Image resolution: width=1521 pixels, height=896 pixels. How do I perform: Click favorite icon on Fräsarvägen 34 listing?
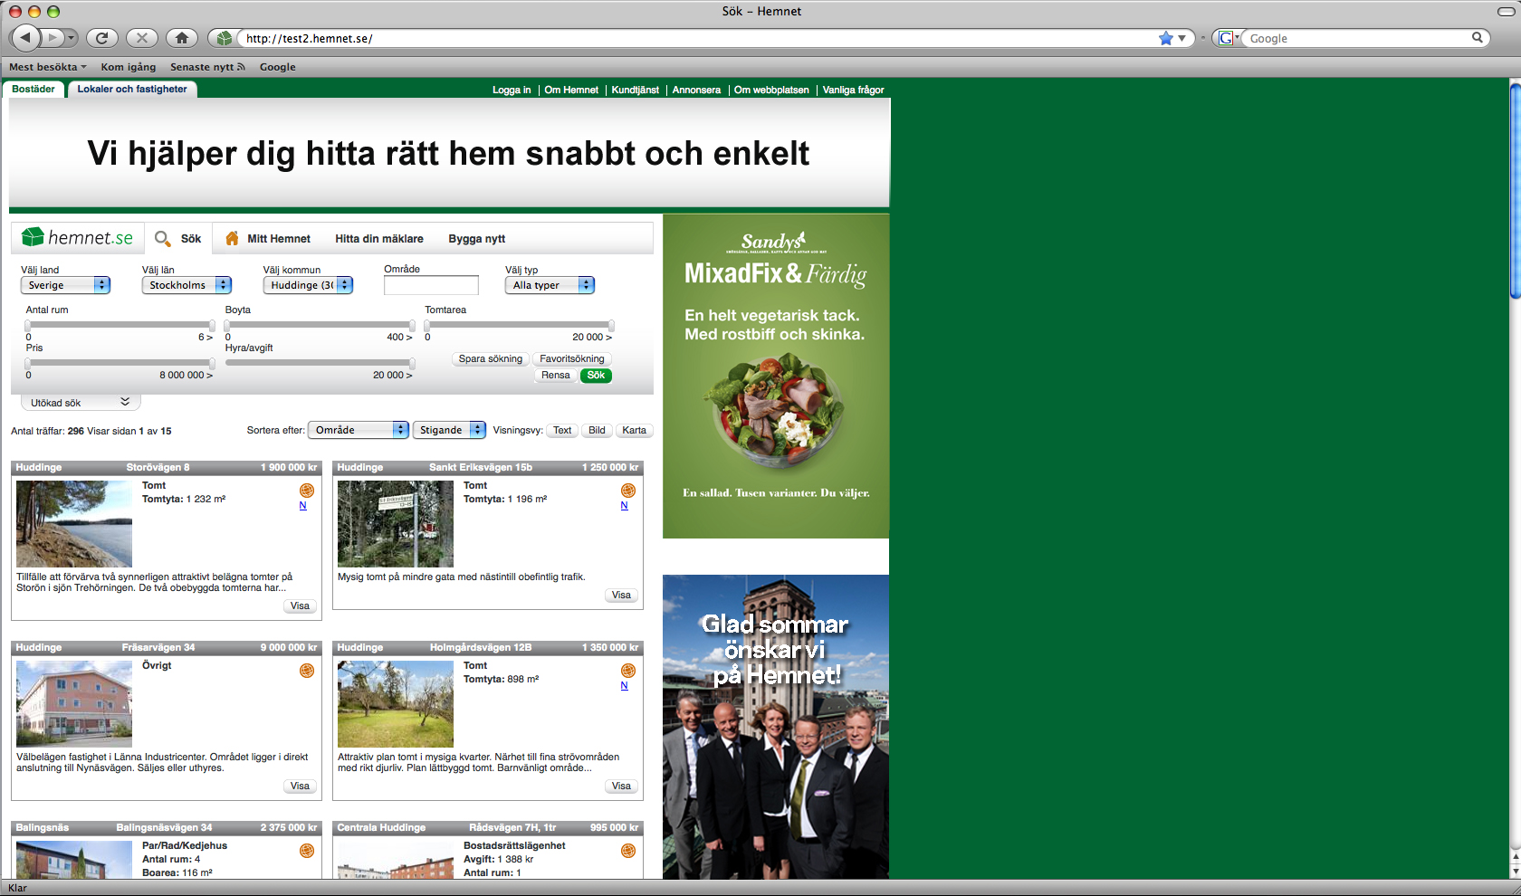307,671
